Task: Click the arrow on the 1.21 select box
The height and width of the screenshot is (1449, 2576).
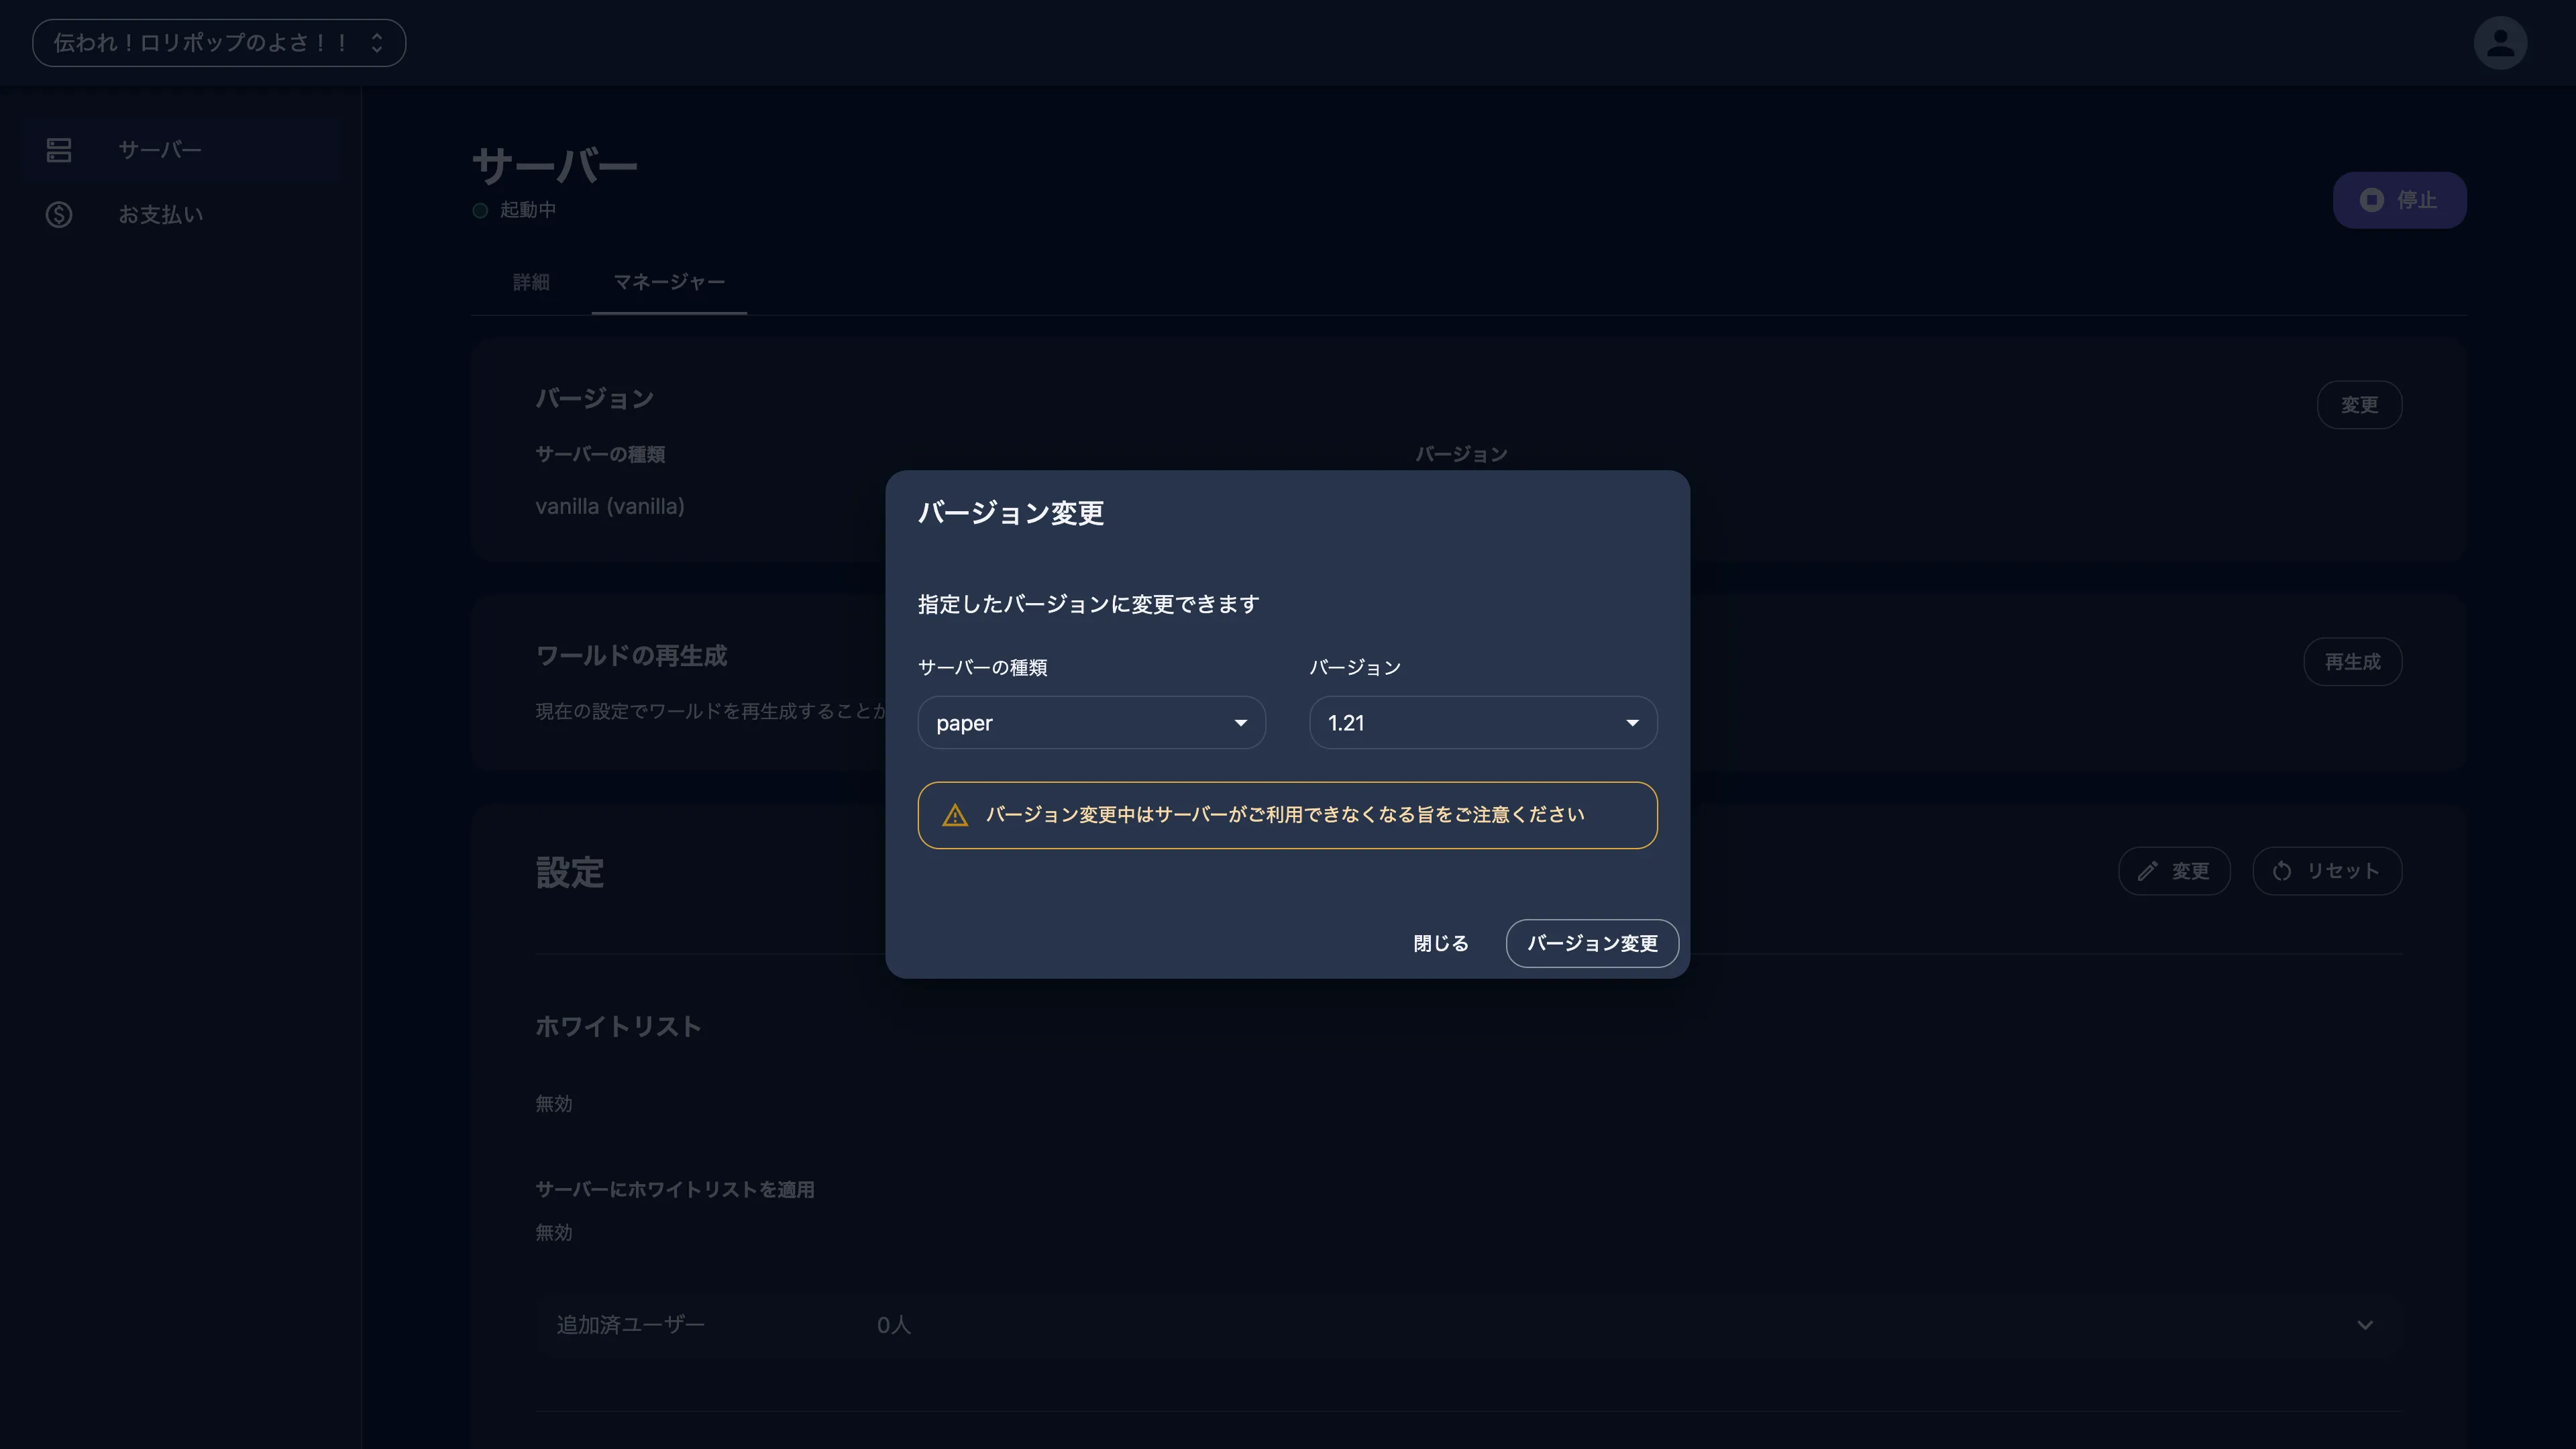Action: pyautogui.click(x=1632, y=723)
